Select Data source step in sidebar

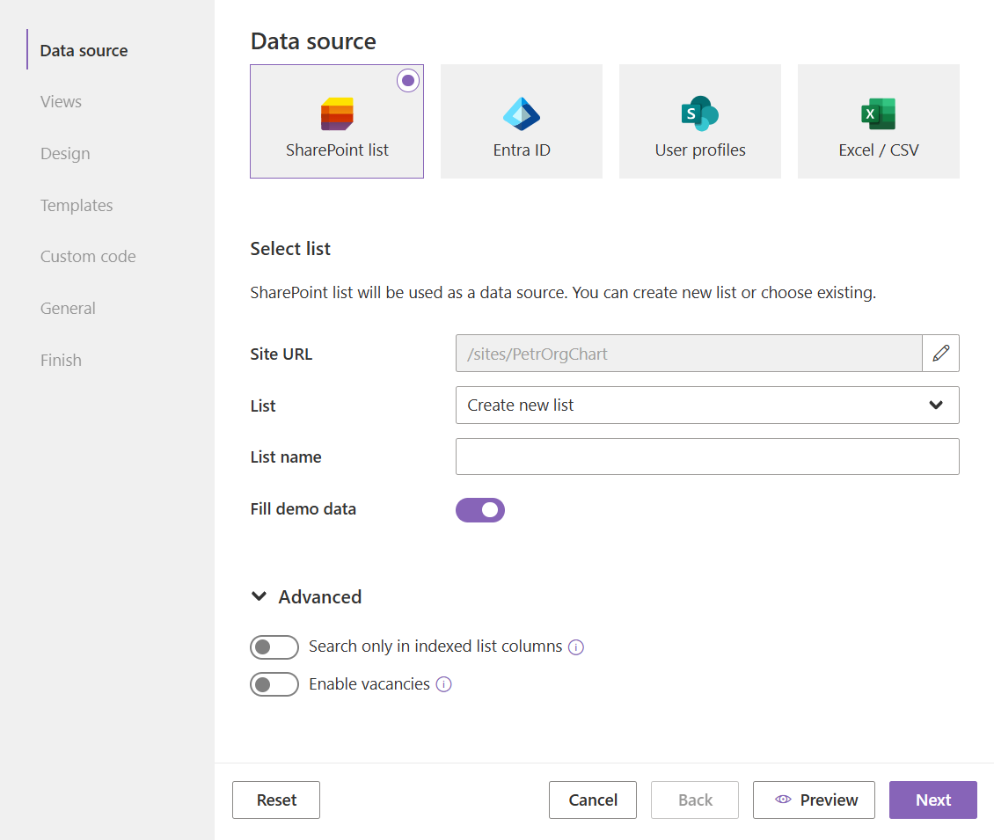click(84, 50)
